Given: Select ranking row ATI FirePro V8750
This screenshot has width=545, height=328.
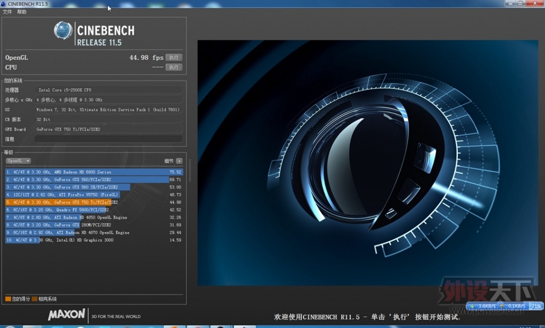Looking at the screenshot, I should [94, 195].
